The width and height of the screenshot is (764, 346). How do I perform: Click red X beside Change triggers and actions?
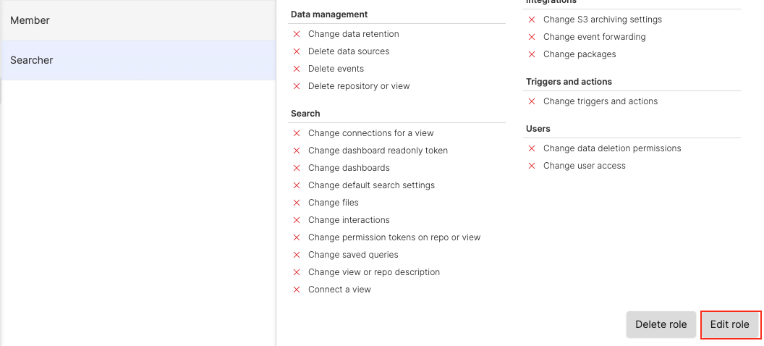pos(532,101)
